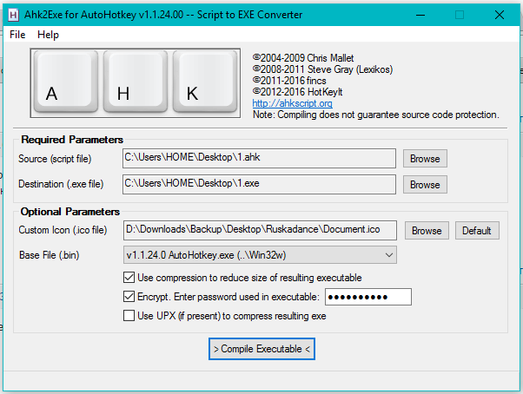Click the '©2011-2016 fincs' credit text
This screenshot has width=523, height=394.
click(289, 81)
